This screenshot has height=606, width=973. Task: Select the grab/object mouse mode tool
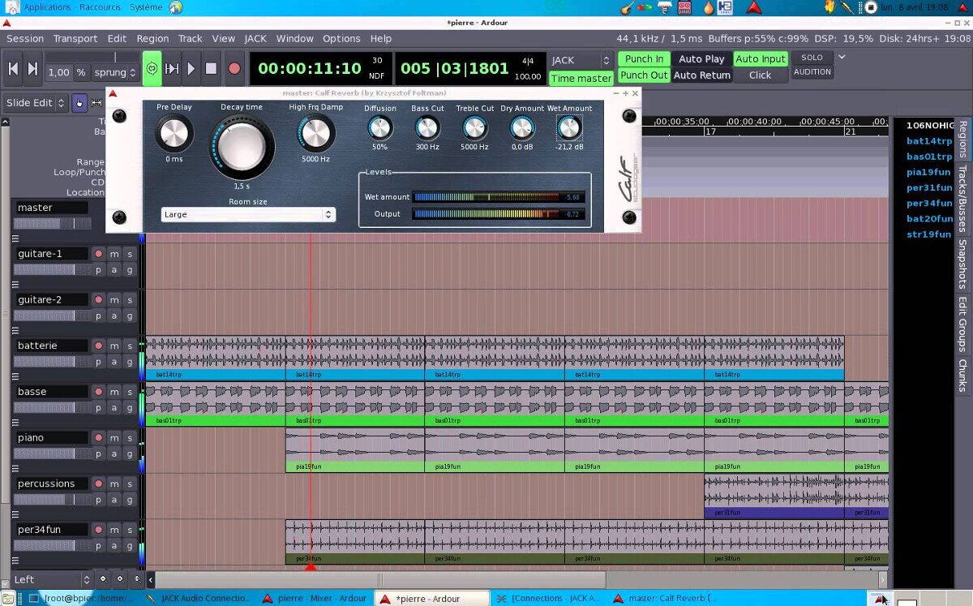click(x=79, y=103)
